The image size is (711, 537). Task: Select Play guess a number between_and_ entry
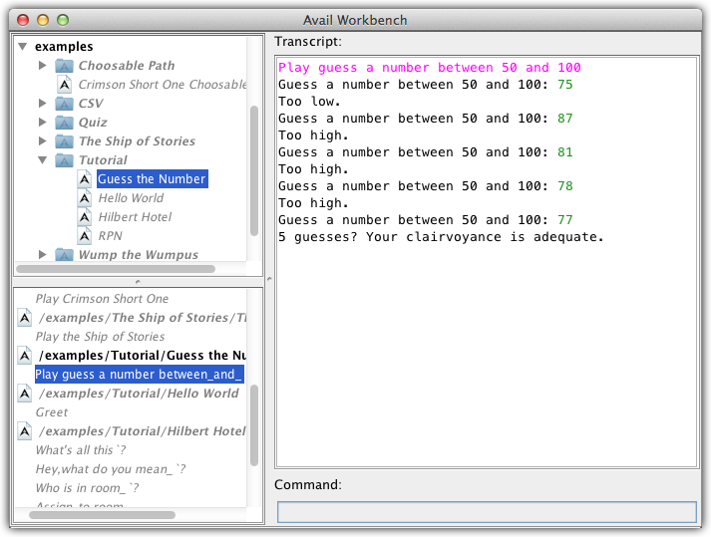click(140, 375)
